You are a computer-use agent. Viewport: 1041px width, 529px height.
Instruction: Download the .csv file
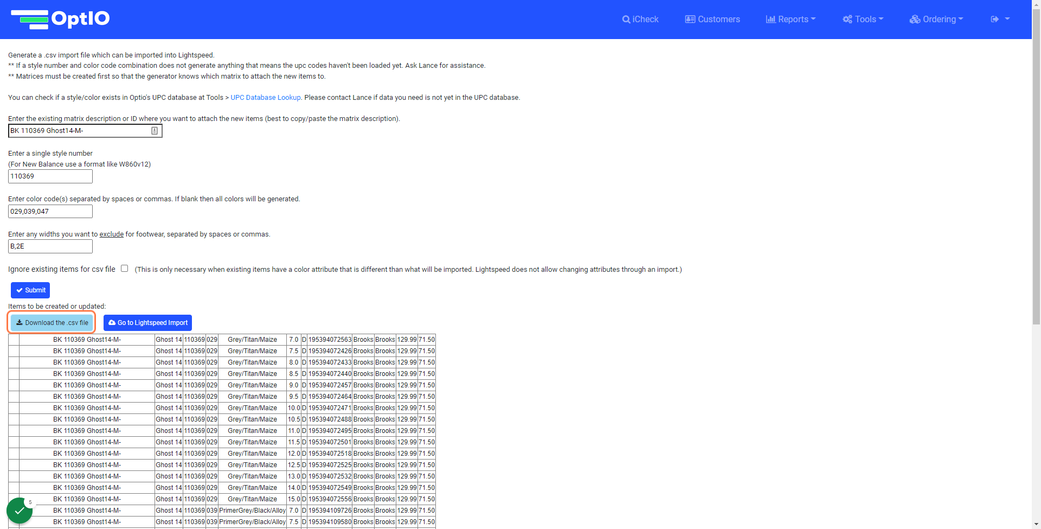click(52, 323)
